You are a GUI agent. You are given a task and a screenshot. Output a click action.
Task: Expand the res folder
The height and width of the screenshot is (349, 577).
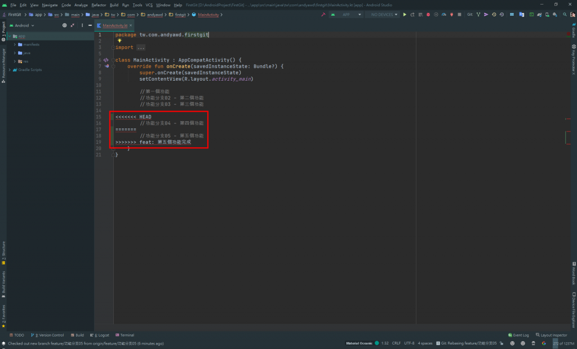click(x=15, y=61)
